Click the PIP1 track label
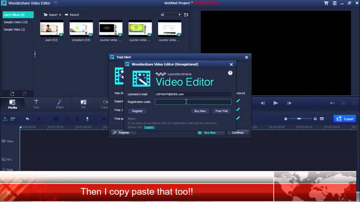 coord(7,160)
